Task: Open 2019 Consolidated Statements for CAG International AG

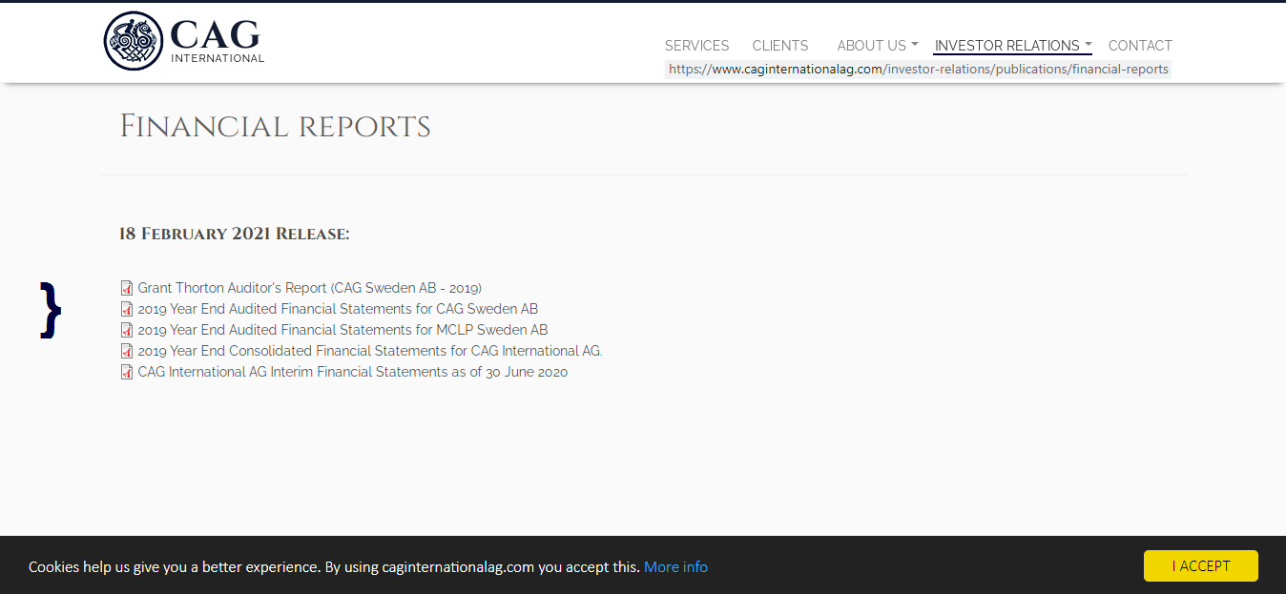Action: [370, 351]
